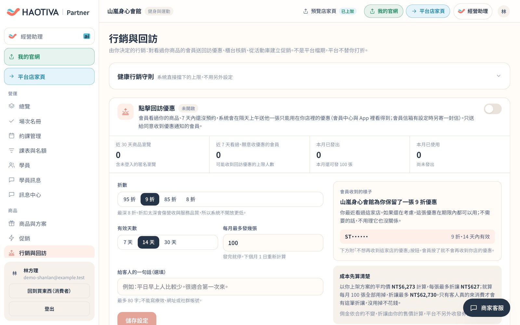Viewport: 520px width, 325px height.
Task: Select the 9 折 discount option
Action: [150, 199]
